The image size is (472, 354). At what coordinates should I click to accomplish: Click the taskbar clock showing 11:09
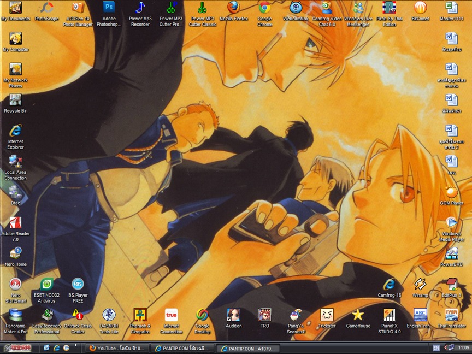[x=464, y=347]
